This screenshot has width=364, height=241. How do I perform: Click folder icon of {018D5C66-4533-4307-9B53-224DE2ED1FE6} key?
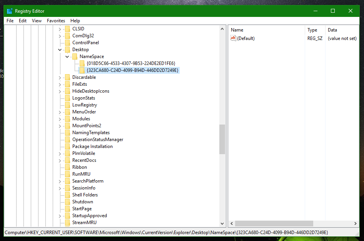pos(82,63)
